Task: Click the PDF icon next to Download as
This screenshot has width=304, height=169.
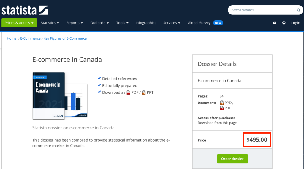Action: coord(128,92)
